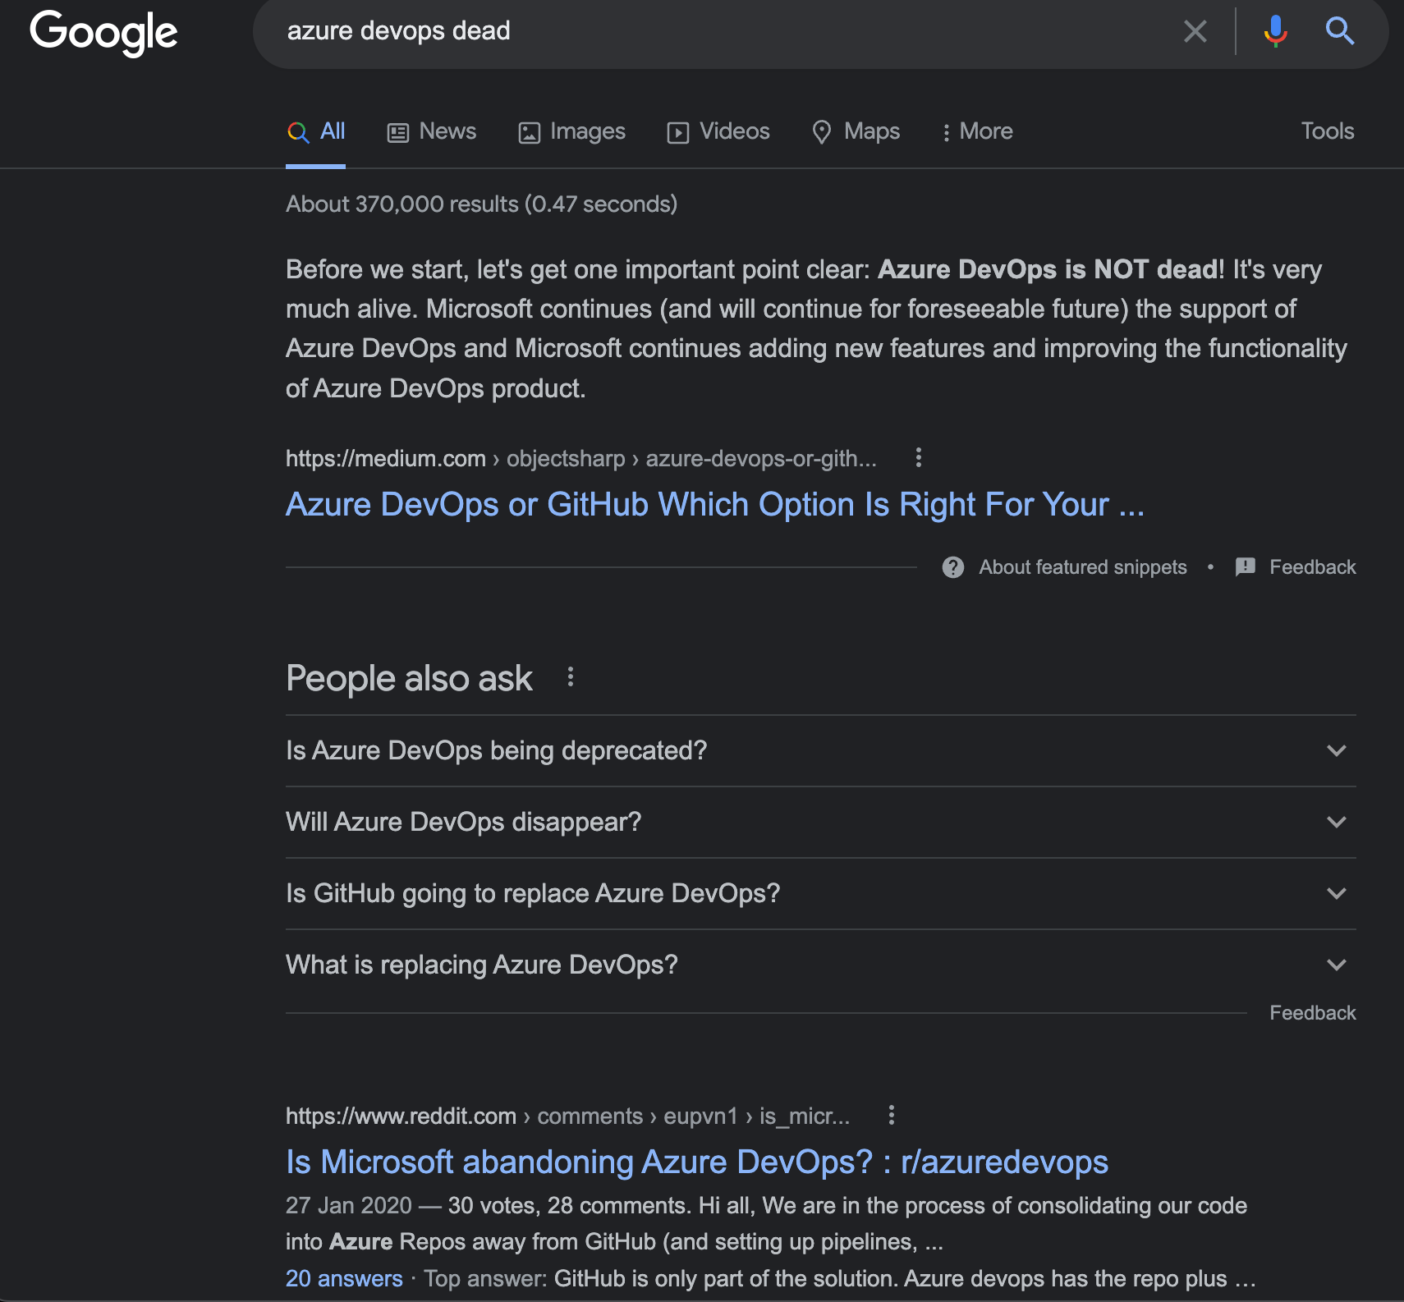1404x1302 pixels.
Task: Clear the search query with X icon
Action: [x=1195, y=31]
